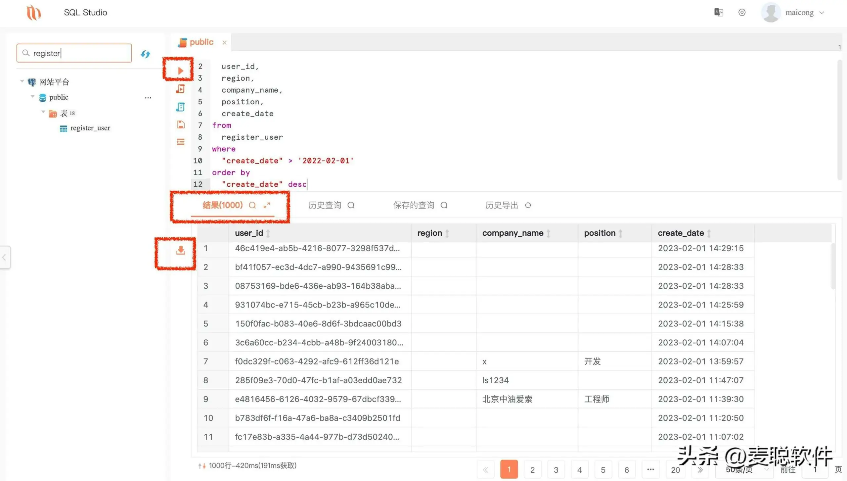Click the save query icon in the editor toolbar

click(181, 125)
